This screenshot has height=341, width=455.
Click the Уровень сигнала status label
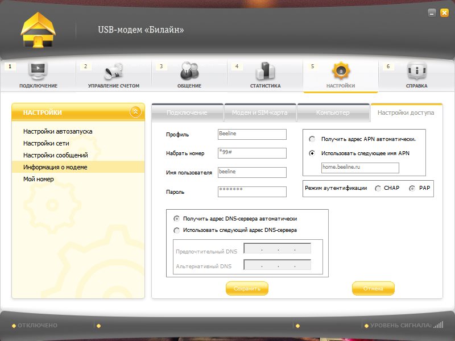point(401,325)
